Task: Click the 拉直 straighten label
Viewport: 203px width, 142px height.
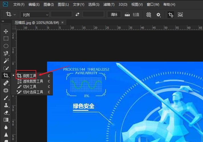Action: click(x=136, y=14)
